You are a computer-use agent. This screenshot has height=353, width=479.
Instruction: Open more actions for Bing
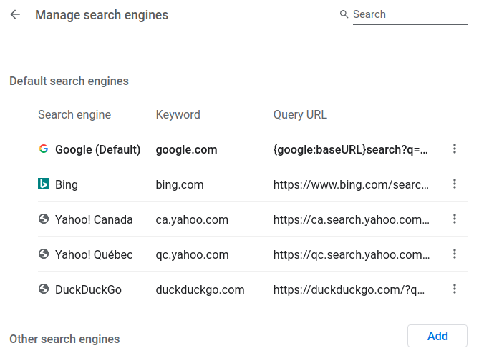click(x=455, y=184)
